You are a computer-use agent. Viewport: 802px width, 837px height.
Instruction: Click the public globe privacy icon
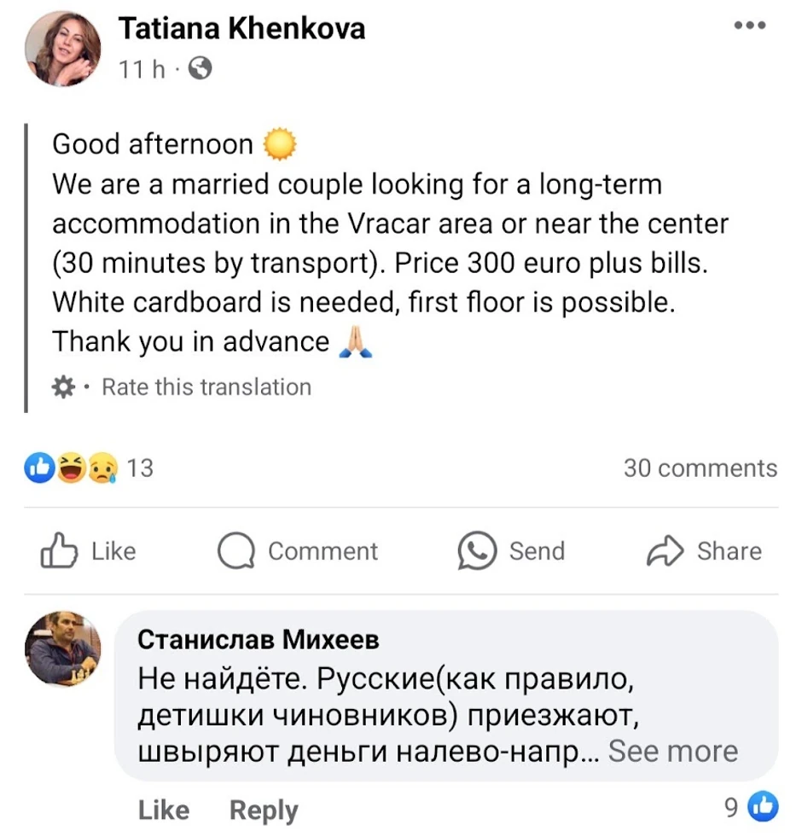click(199, 69)
